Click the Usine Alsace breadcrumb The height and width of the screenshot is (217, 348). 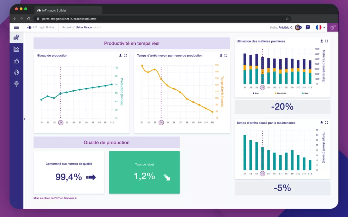[84, 27]
